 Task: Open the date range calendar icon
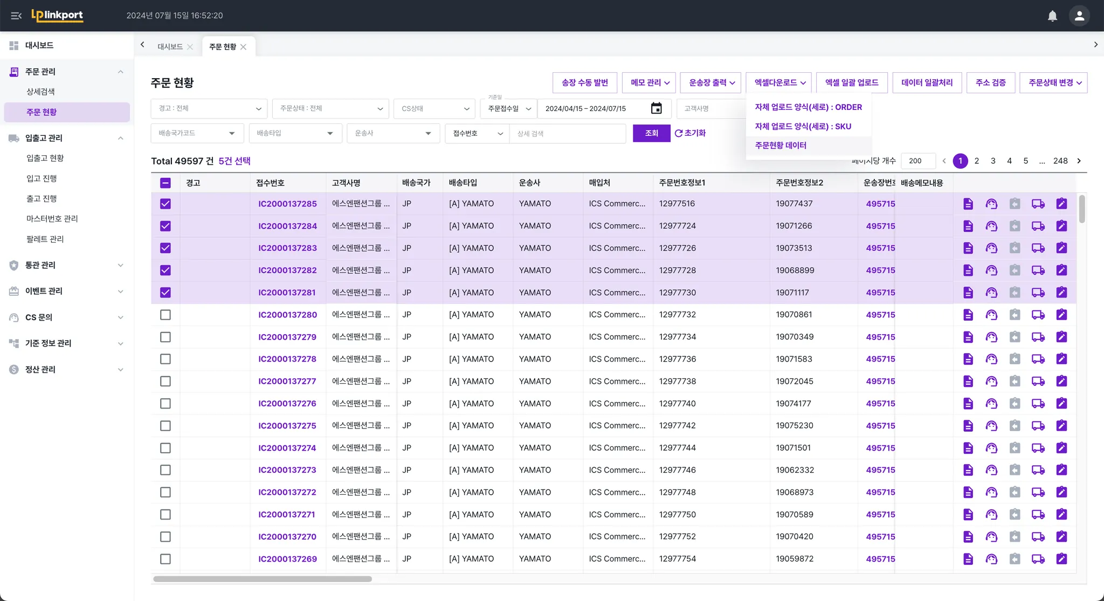tap(656, 108)
